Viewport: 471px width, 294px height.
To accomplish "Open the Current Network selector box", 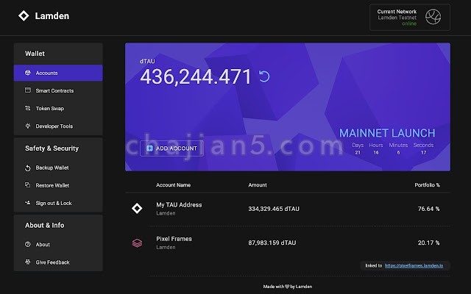I will point(410,17).
